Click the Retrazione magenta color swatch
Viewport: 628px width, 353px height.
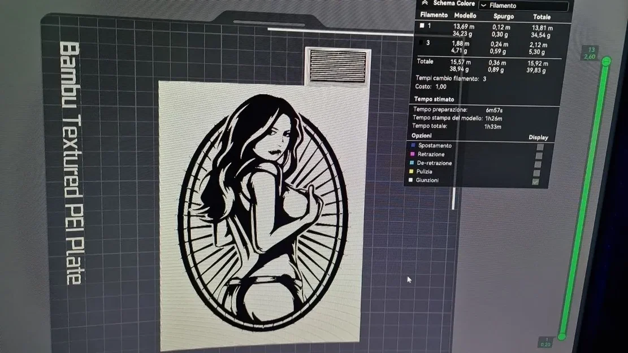click(412, 154)
